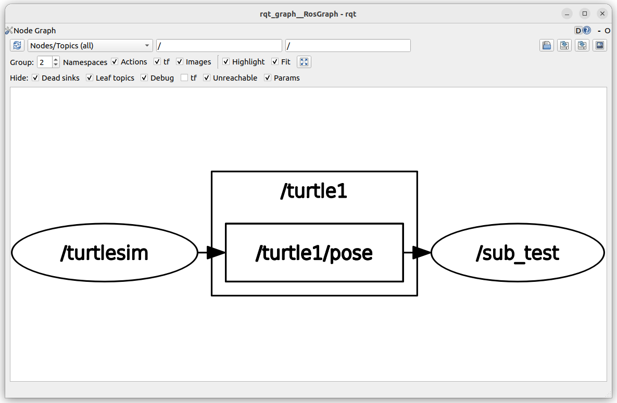This screenshot has width=617, height=403.
Task: Toggle the Actions grouping checkbox
Action: (115, 62)
